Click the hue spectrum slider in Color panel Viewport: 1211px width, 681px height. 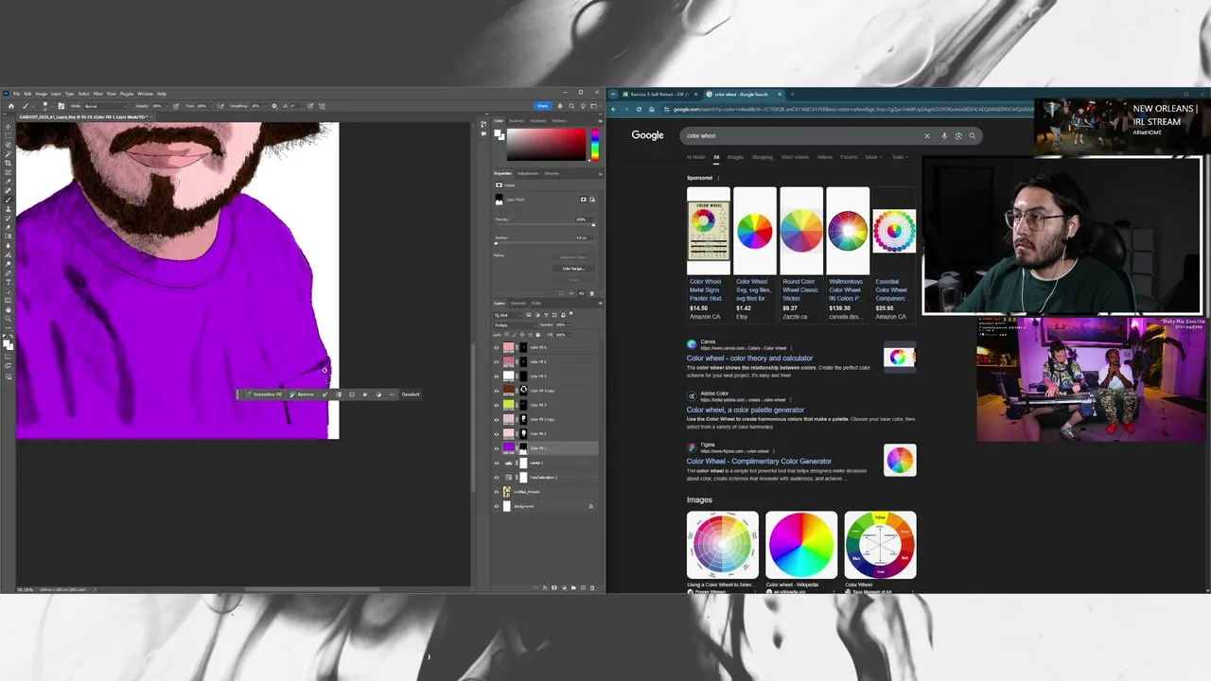[x=594, y=144]
